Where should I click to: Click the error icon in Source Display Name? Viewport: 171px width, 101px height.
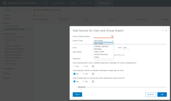click(112, 36)
